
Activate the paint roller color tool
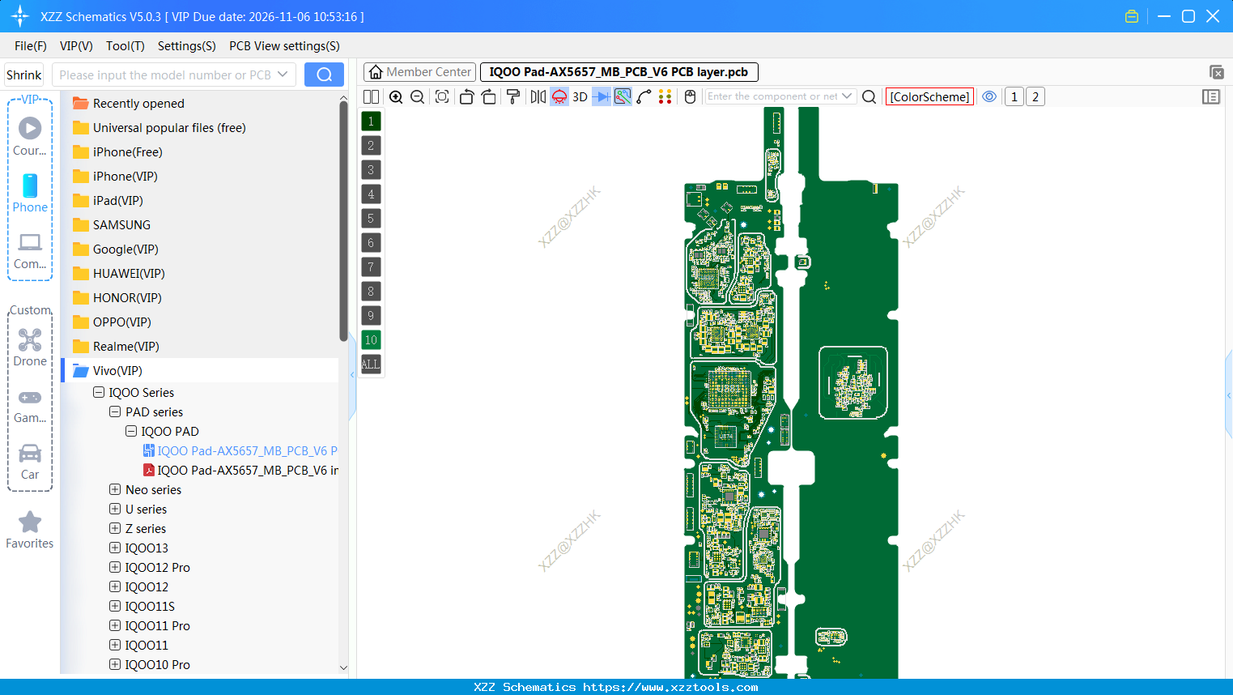(x=513, y=96)
